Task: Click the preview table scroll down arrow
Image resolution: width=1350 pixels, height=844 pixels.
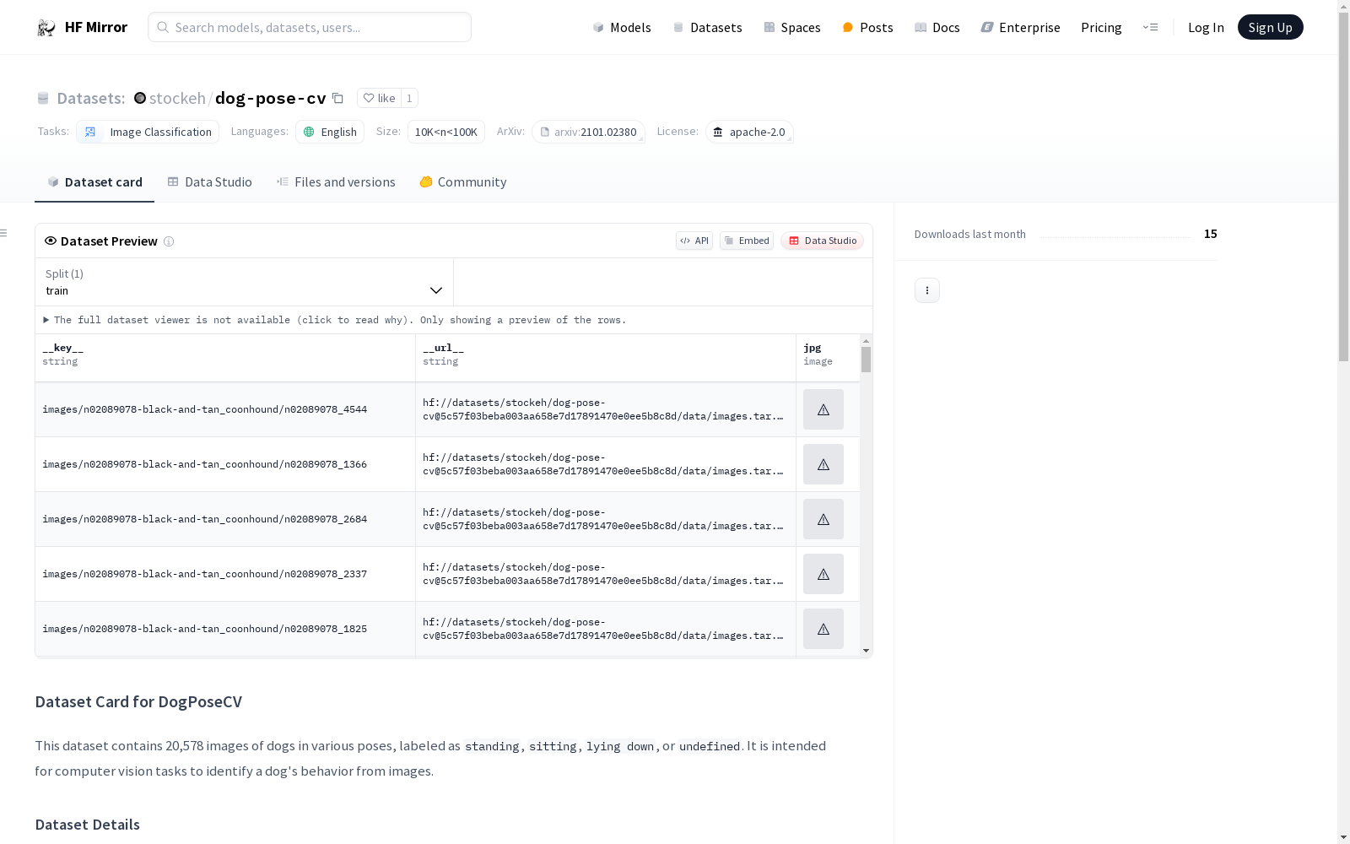Action: tap(866, 651)
